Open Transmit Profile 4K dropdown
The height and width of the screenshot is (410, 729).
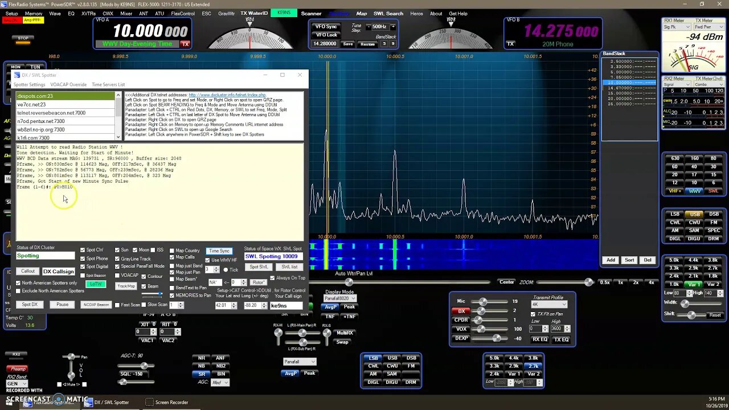coord(549,305)
